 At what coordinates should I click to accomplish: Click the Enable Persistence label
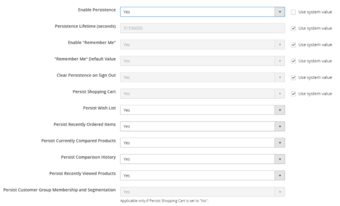tap(97, 10)
